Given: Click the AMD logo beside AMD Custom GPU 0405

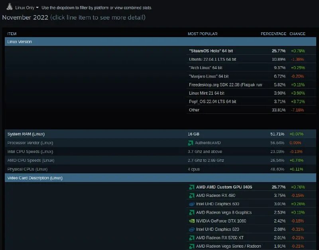Looking at the screenshot, I should click(x=191, y=187).
